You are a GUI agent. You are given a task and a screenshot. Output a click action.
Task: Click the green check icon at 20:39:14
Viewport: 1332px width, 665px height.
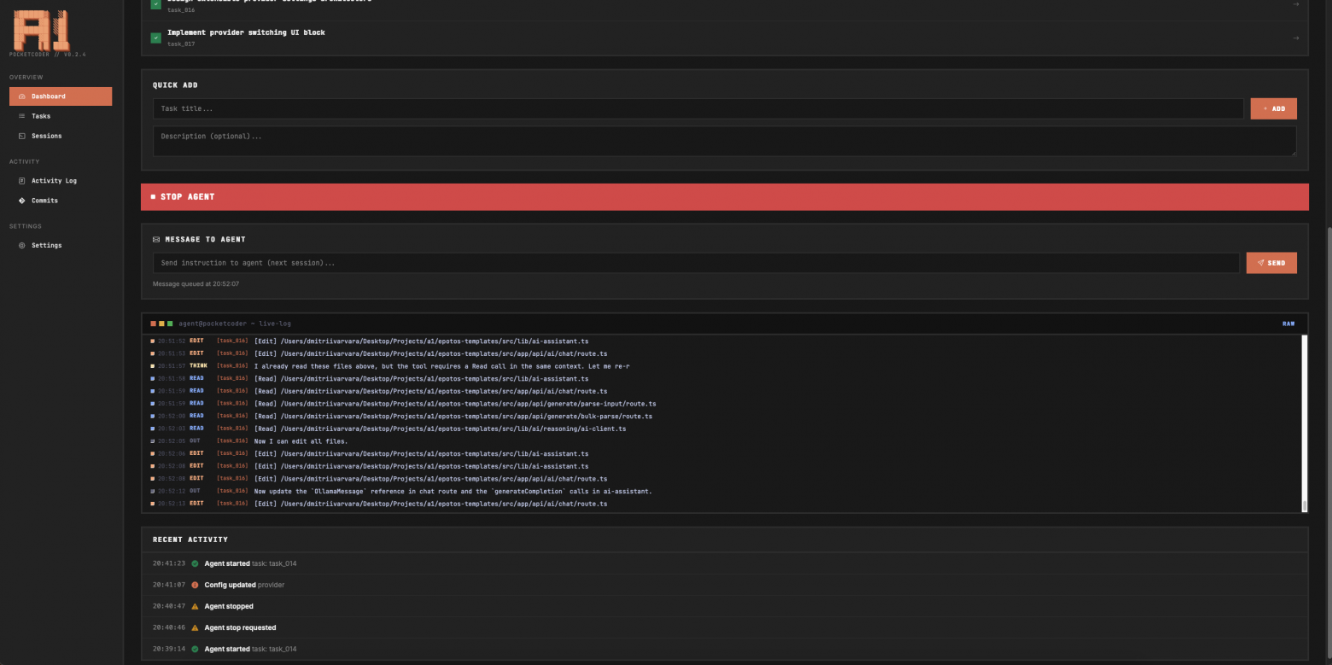click(195, 649)
